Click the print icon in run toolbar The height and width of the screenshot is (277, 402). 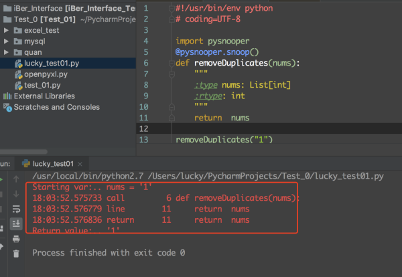[x=16, y=239]
